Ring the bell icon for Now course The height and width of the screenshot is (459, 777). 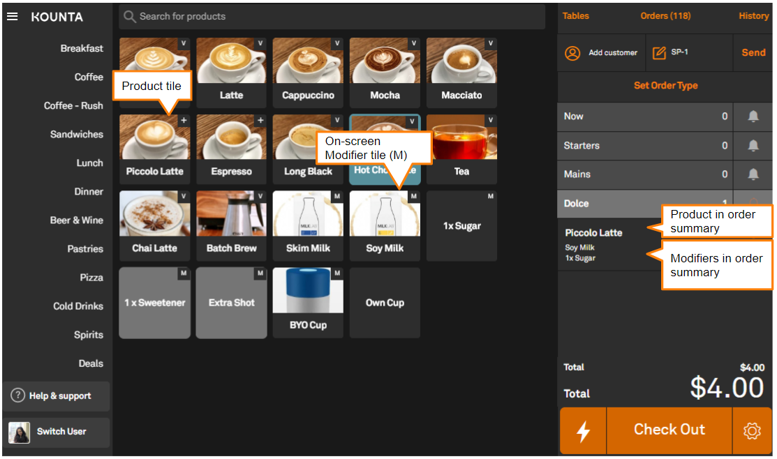pyautogui.click(x=753, y=116)
